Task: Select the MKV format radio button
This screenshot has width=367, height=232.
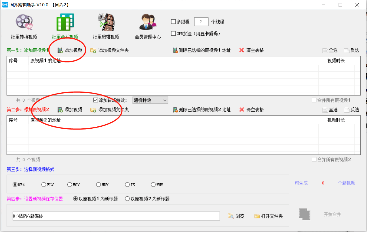Action: coord(98,185)
